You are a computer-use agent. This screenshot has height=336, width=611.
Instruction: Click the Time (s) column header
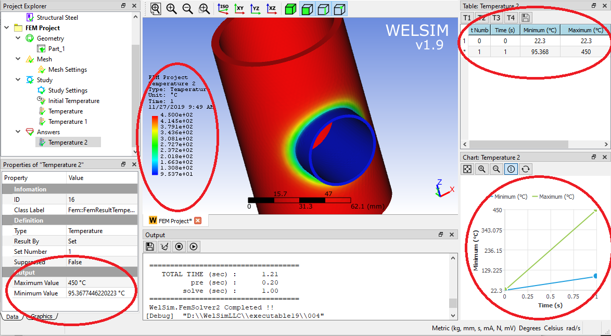point(505,30)
